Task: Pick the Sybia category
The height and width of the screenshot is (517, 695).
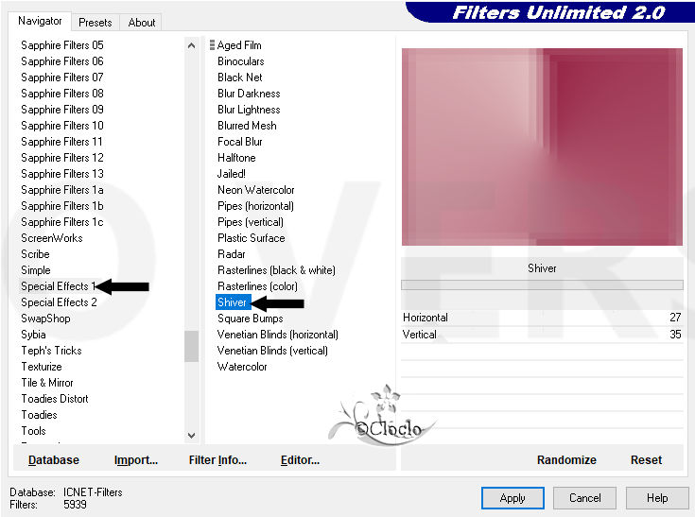Action: pyautogui.click(x=33, y=335)
